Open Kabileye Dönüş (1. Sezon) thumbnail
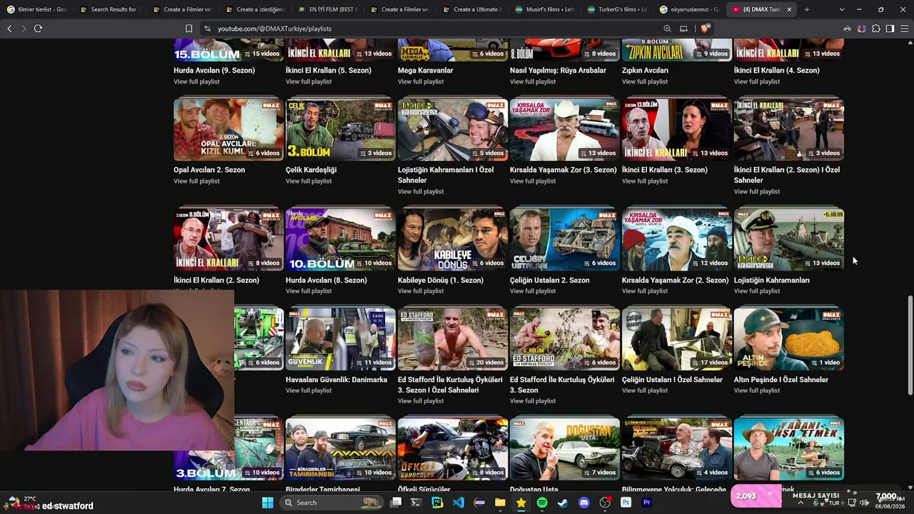Screen dimensions: 914x514 pos(453,239)
